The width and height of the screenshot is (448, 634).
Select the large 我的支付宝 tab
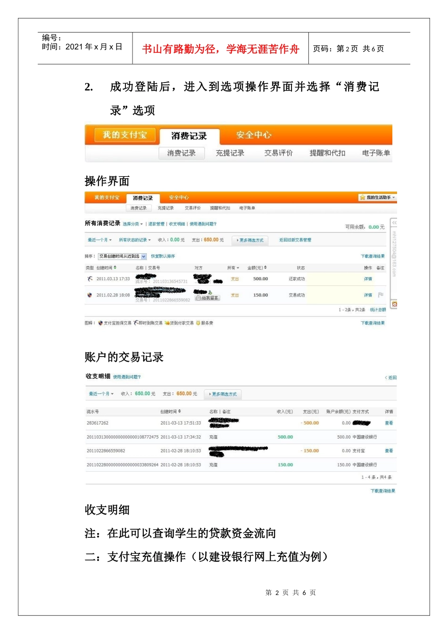[125, 135]
